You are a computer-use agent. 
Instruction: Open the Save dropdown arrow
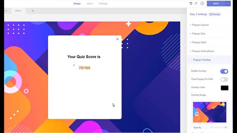pos(228,3)
